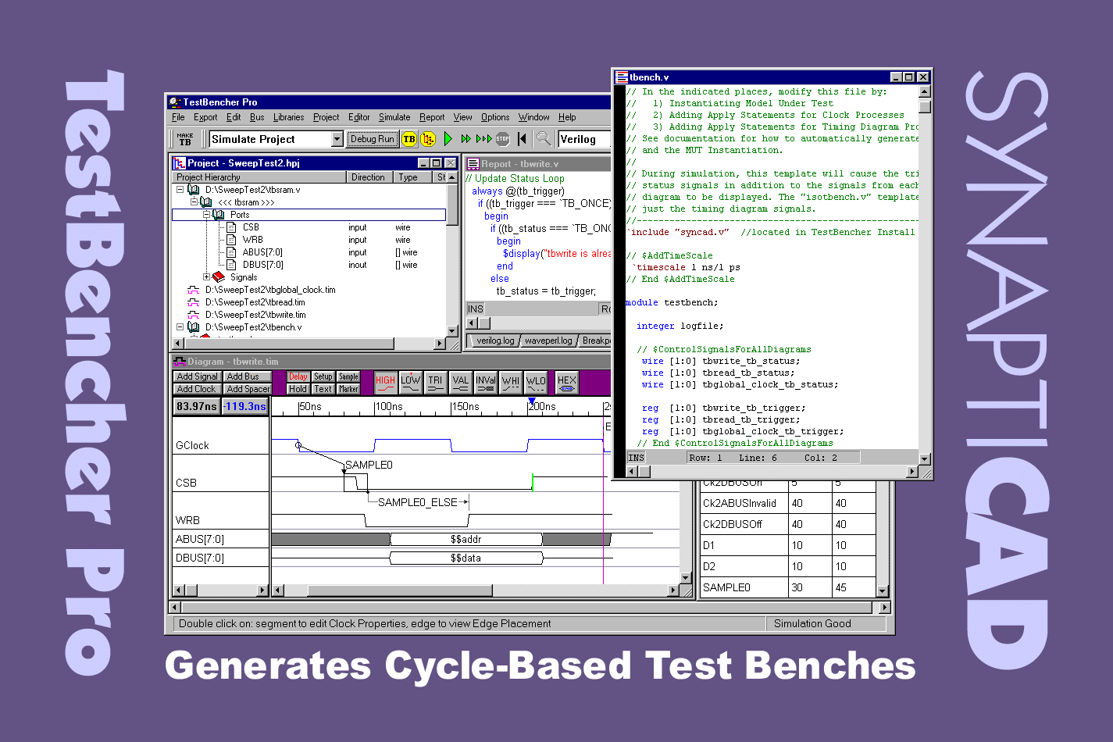The width and height of the screenshot is (1113, 742).
Task: Toggle the Delay mode button
Action: pos(298,376)
